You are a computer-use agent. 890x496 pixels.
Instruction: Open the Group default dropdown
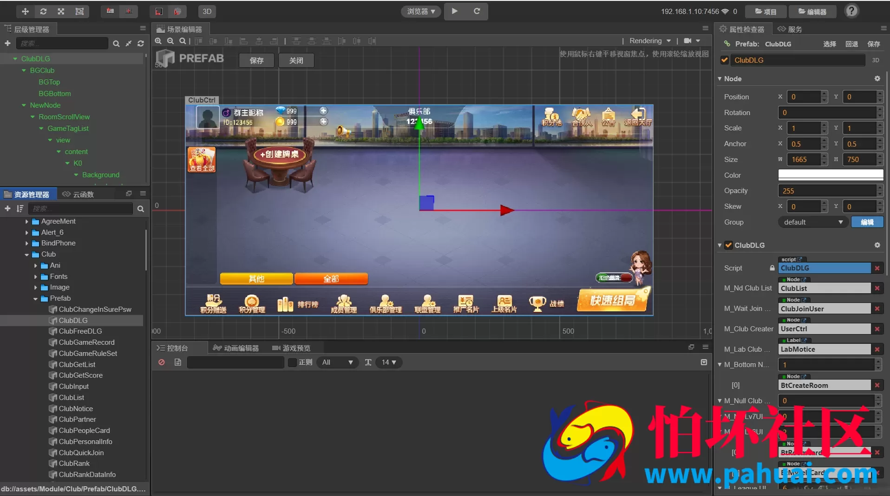pos(813,222)
